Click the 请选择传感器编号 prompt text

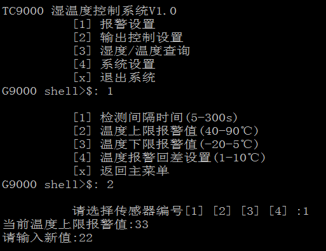point(128,211)
